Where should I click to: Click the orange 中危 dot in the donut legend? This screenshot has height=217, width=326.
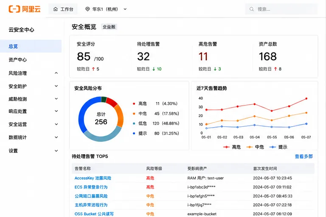(134, 114)
